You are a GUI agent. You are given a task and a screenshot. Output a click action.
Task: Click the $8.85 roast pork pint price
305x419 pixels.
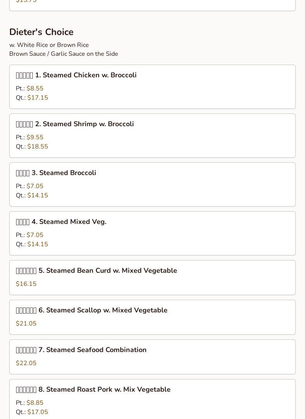(x=35, y=403)
